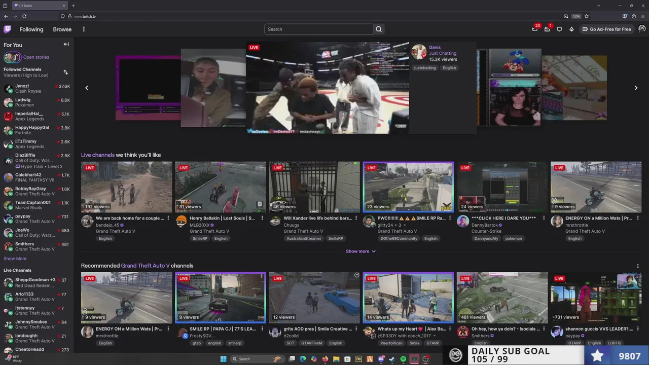Open the Grand Theft Auto V category link
This screenshot has width=649, height=365.
145,266
